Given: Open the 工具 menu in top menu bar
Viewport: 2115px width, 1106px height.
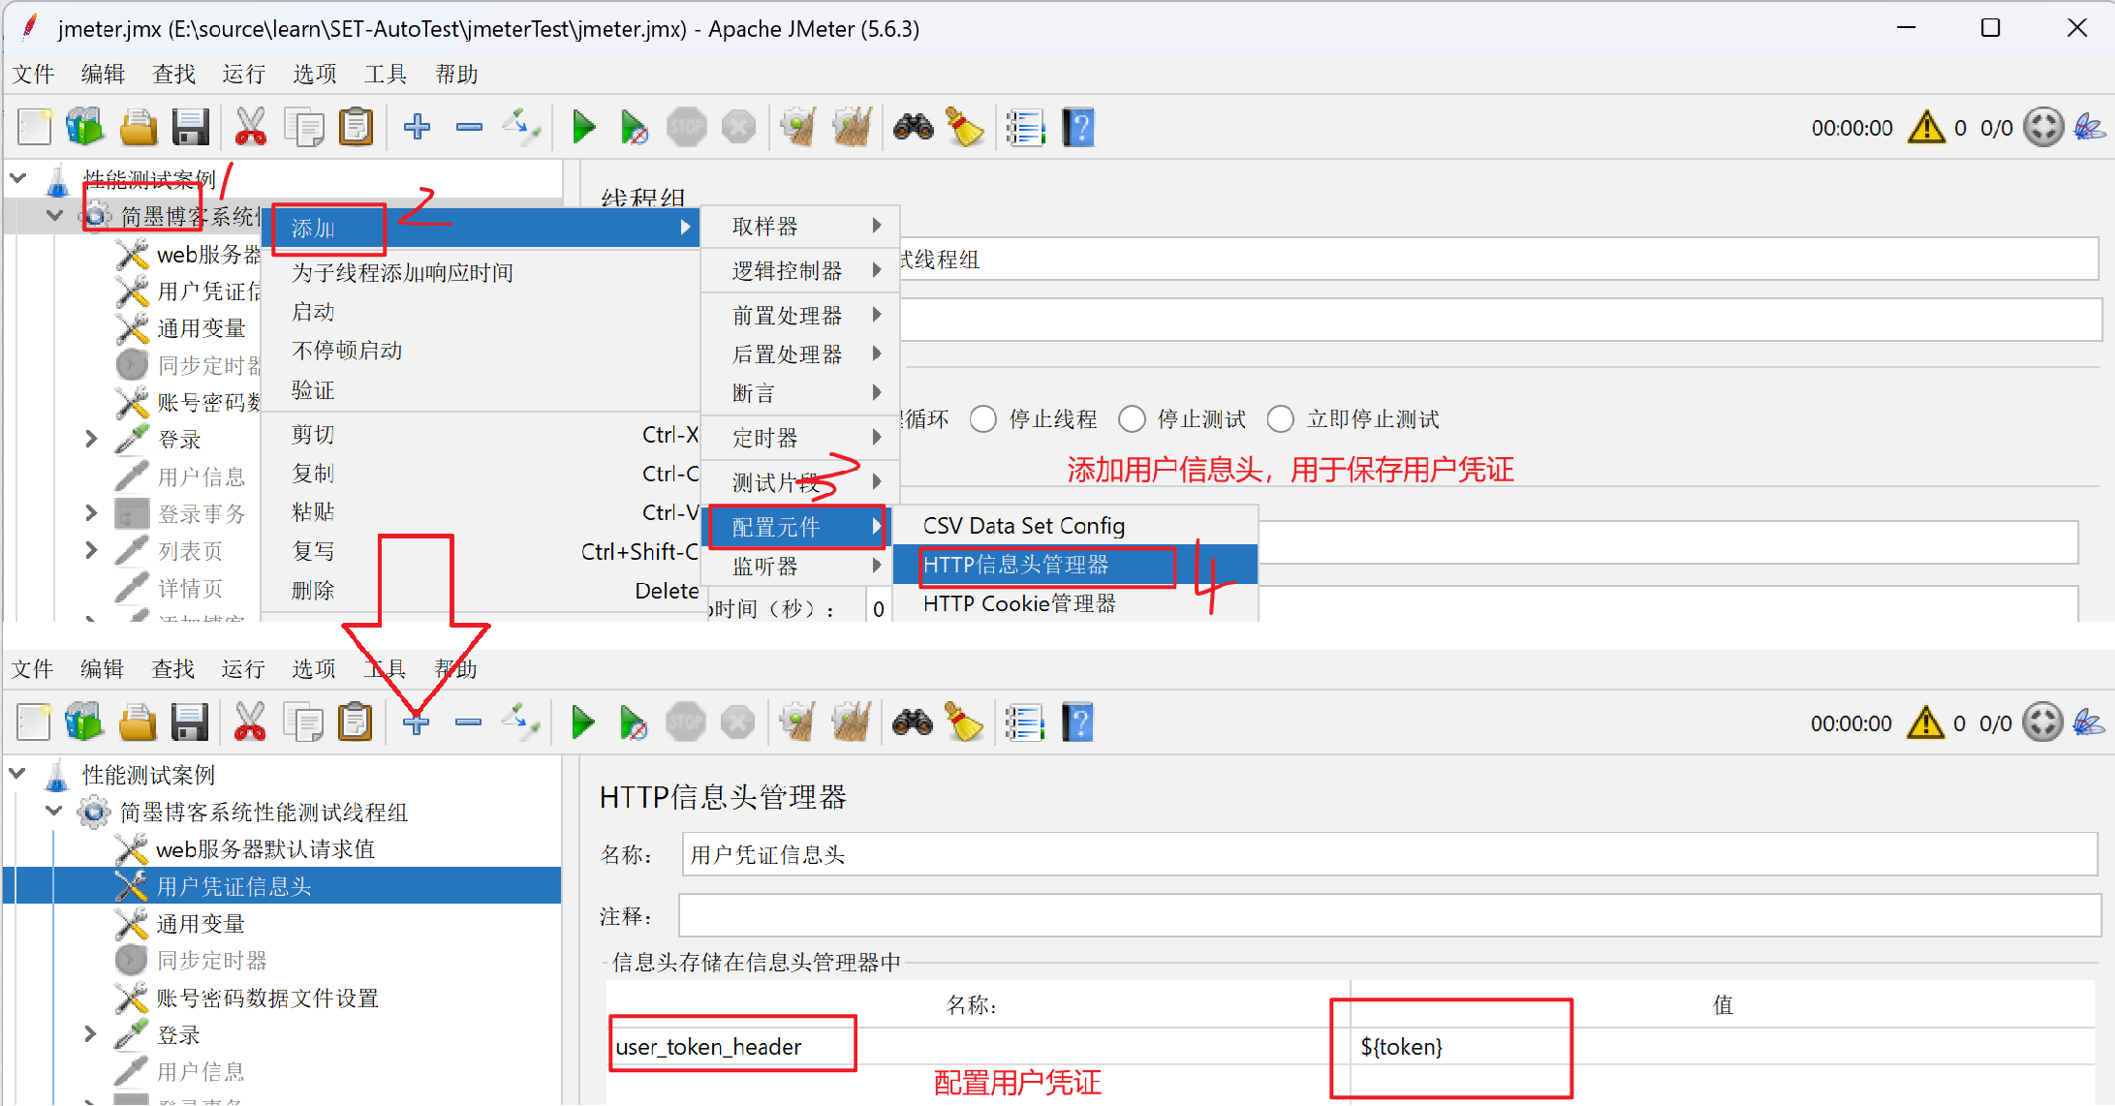Looking at the screenshot, I should [x=385, y=75].
